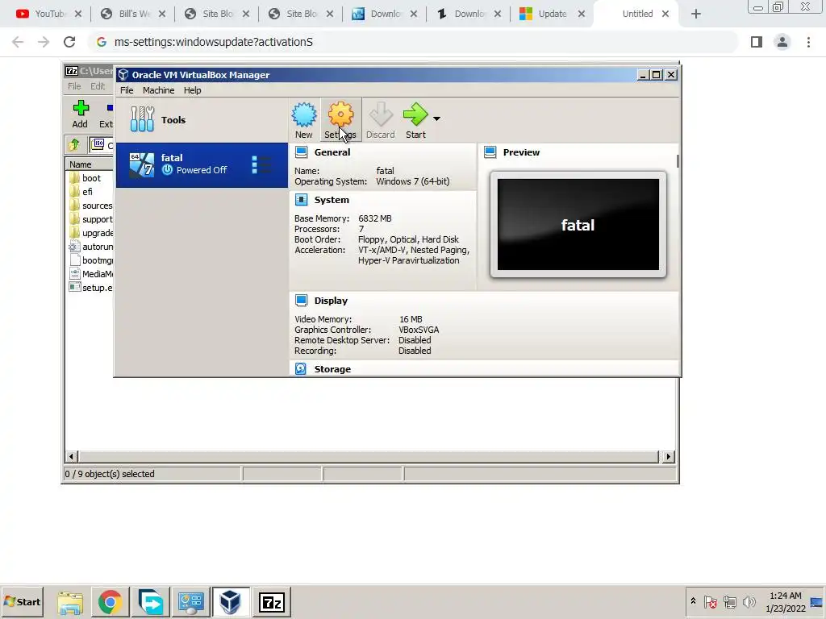Open the Chrome three-dot menu
826x619 pixels.
point(808,42)
